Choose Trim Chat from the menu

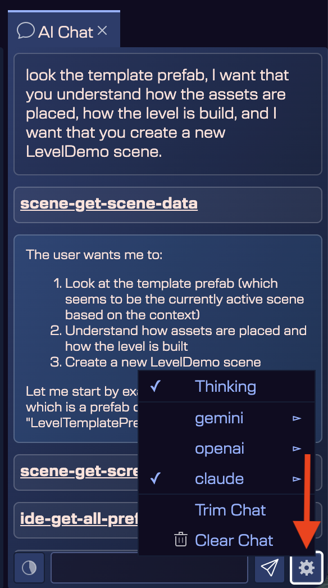[230, 509]
